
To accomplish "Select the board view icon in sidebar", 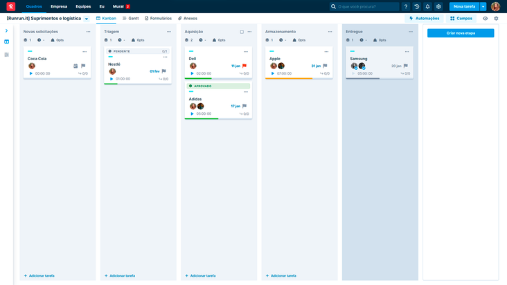I will (x=6, y=42).
